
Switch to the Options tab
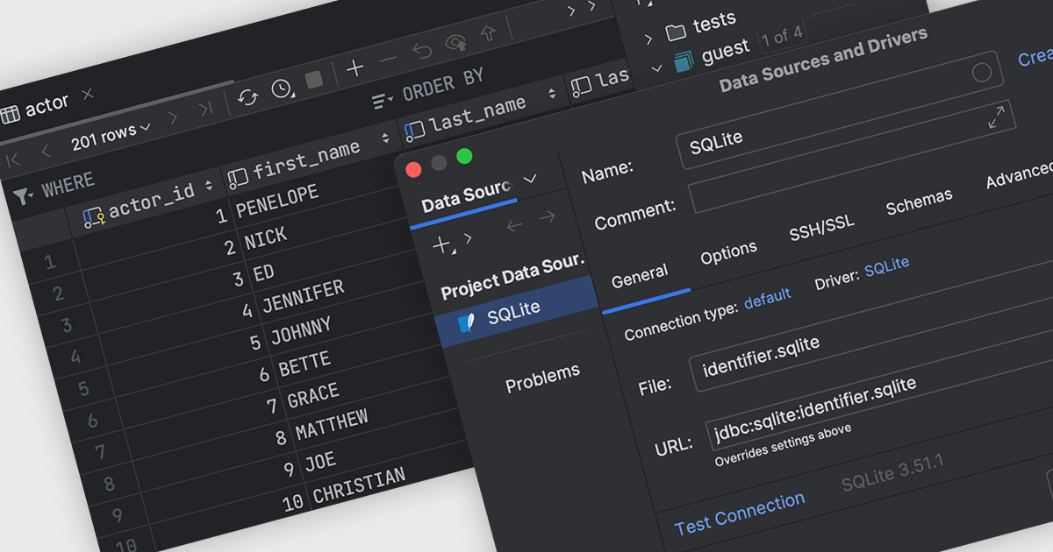(728, 253)
